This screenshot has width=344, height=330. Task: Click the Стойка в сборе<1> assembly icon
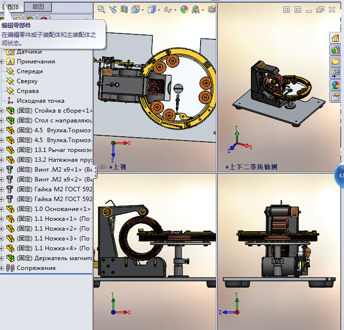[10, 110]
